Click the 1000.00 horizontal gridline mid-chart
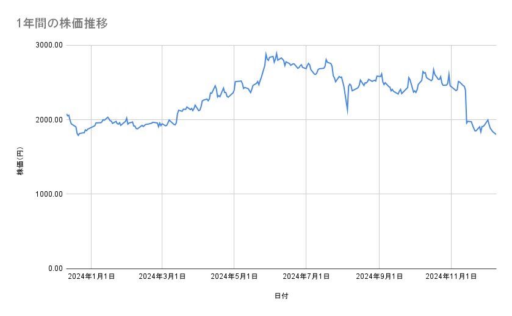This screenshot has width=512, height=316. (281, 194)
